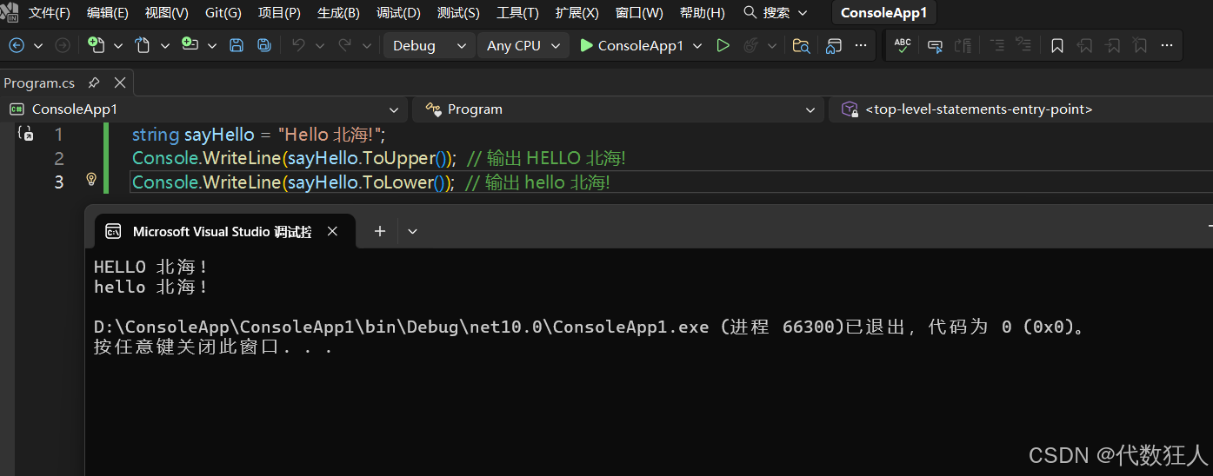Click the comment-out selected lines icon
This screenshot has height=476, width=1213.
pos(963,46)
